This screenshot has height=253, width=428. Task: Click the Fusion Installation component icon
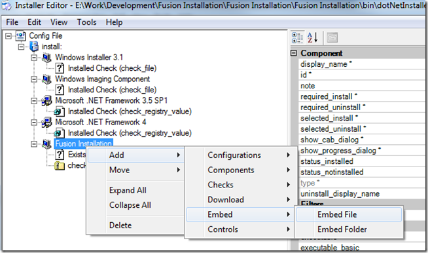pos(46,144)
